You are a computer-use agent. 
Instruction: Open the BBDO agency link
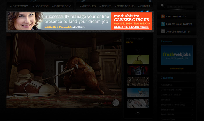point(130,42)
